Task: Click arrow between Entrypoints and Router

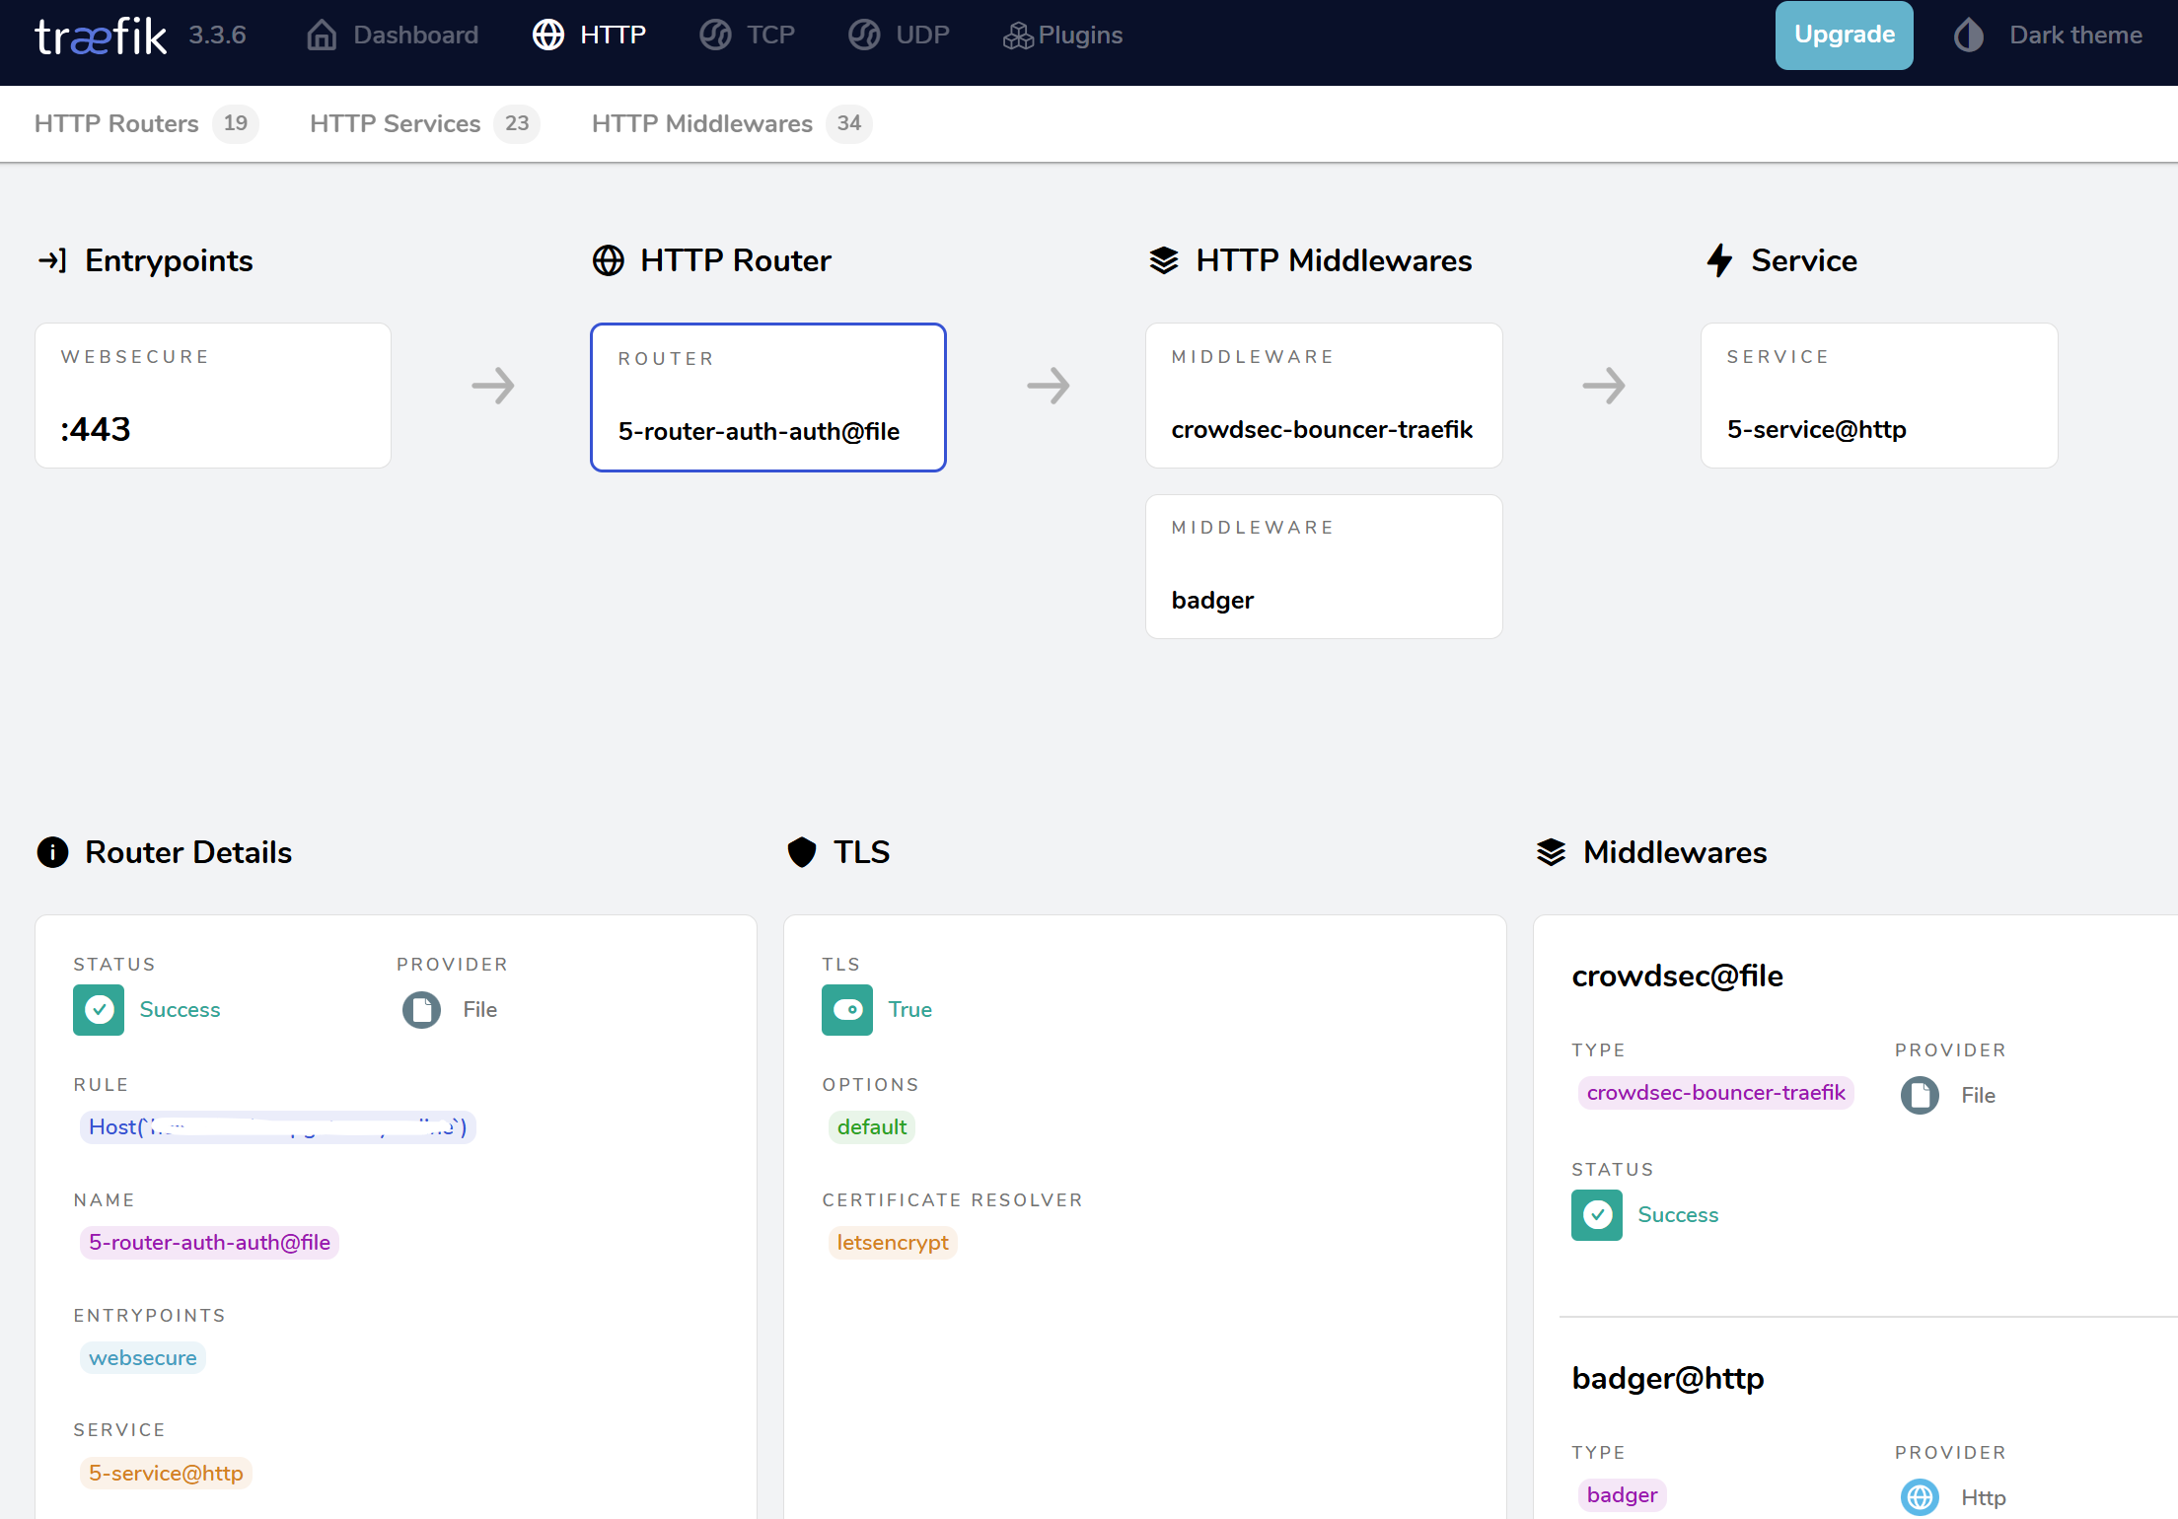Action: tap(492, 386)
